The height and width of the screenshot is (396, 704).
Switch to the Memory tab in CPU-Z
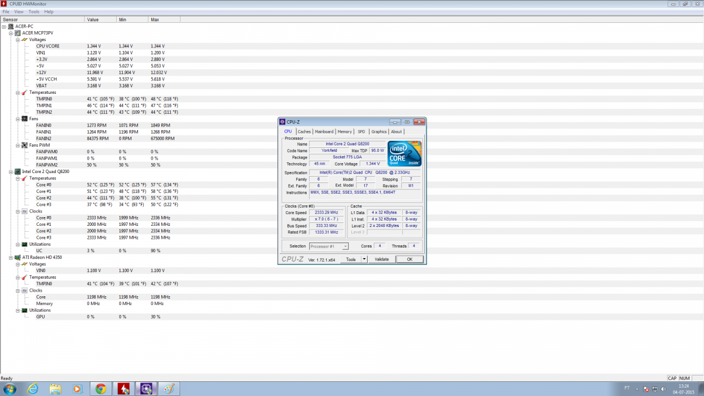(x=344, y=131)
